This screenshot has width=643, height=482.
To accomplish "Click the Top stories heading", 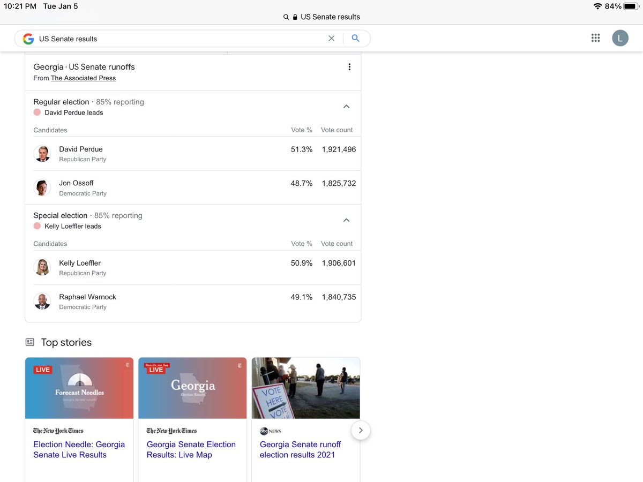I will (66, 342).
